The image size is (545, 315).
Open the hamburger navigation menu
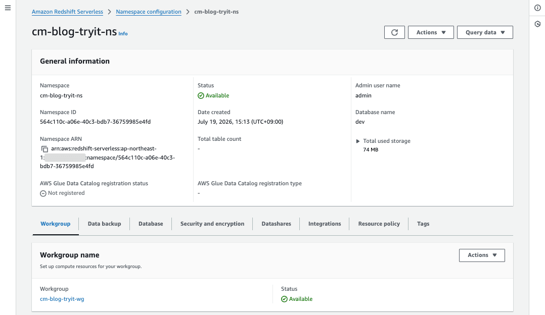click(x=8, y=8)
